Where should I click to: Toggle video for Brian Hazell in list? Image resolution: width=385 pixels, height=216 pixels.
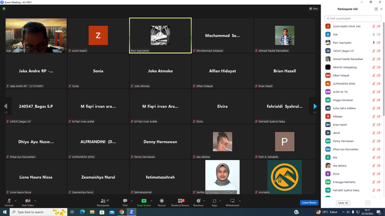click(x=378, y=125)
